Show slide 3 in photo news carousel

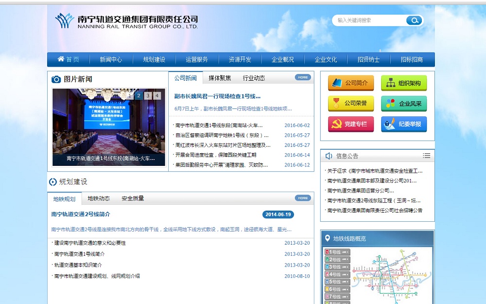[x=148, y=96]
